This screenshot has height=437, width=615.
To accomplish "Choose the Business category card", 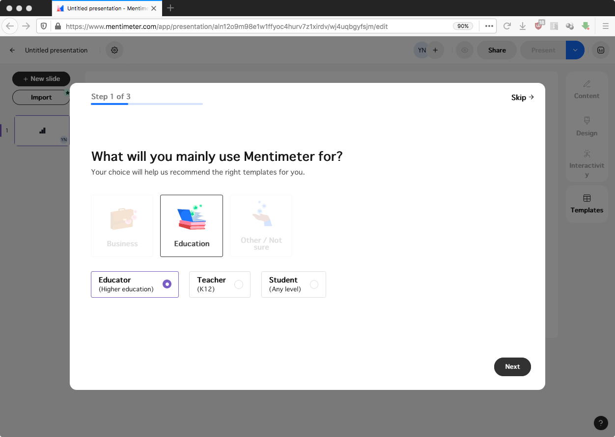I will tap(122, 226).
